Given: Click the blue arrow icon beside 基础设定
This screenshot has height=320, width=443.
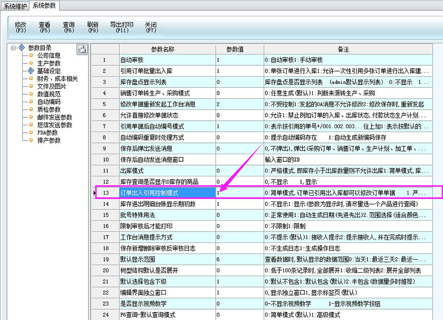Looking at the screenshot, I should tap(31, 71).
